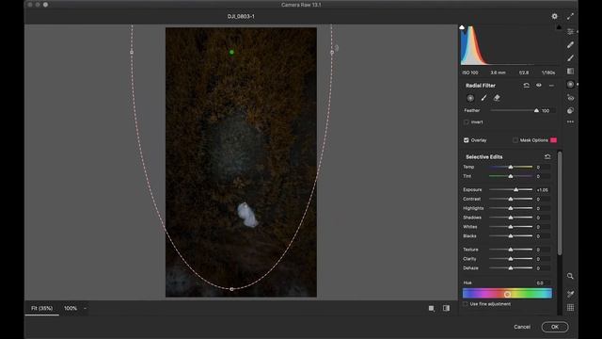
Task: Choose brush add-to-mask icon
Action: coord(483,98)
